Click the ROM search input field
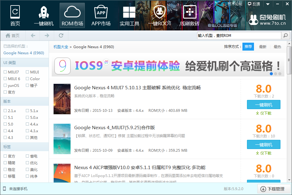This screenshot has width=292, height=195. pyautogui.click(x=239, y=35)
